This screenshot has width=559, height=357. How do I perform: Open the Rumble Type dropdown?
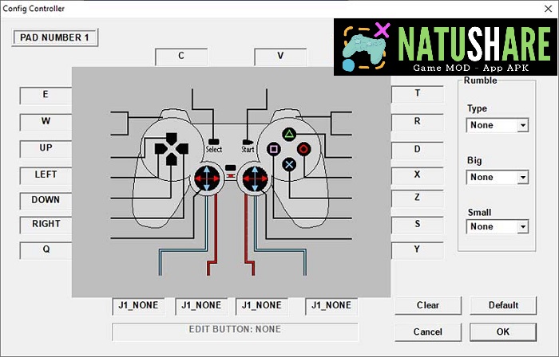pyautogui.click(x=498, y=125)
